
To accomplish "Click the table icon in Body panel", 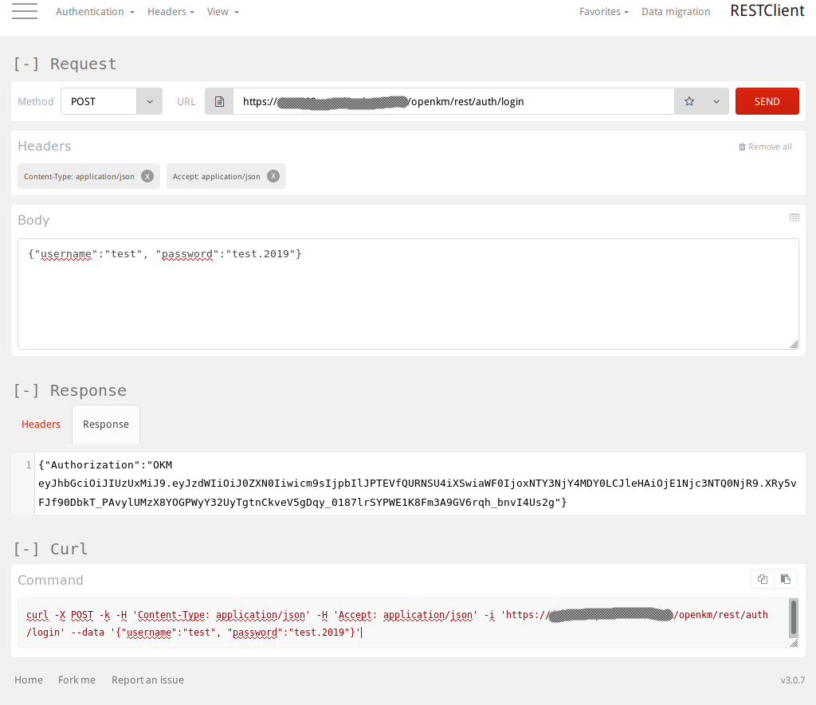I will point(794,217).
